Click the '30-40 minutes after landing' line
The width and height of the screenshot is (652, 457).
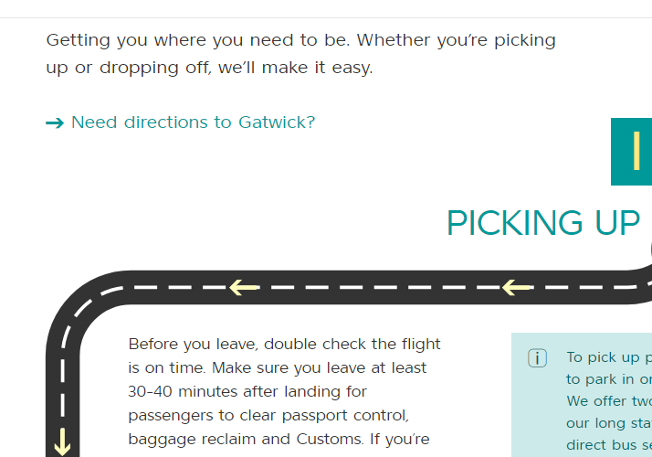point(247,392)
